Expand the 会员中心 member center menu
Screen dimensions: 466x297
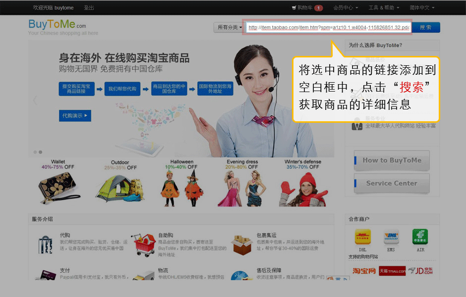(346, 8)
